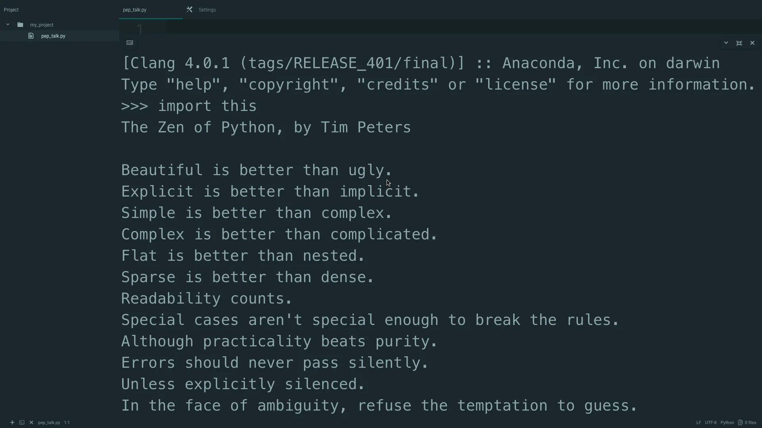Close the terminal panel
The image size is (762, 428).
click(752, 43)
